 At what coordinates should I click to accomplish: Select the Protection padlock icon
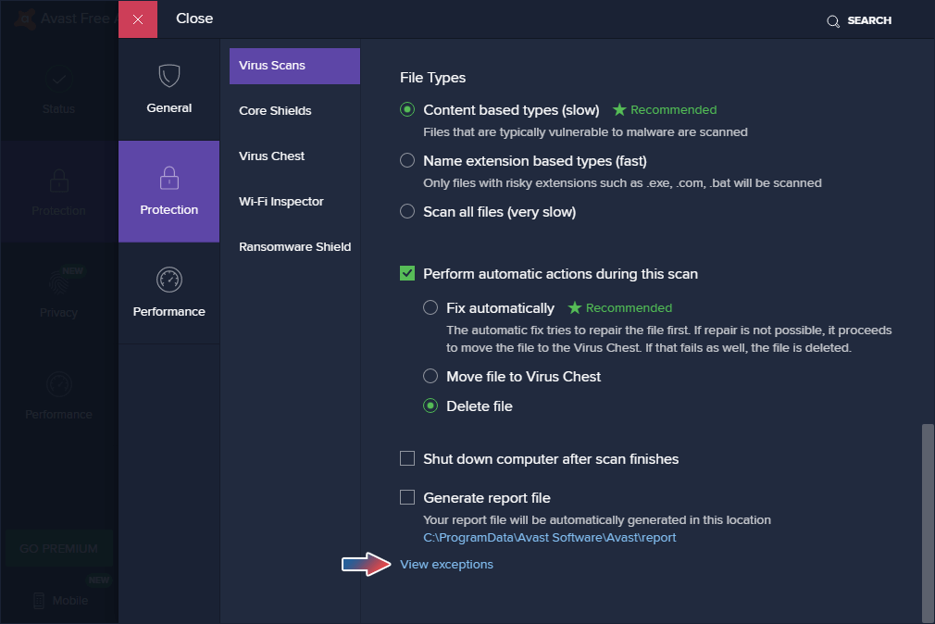coord(169,178)
